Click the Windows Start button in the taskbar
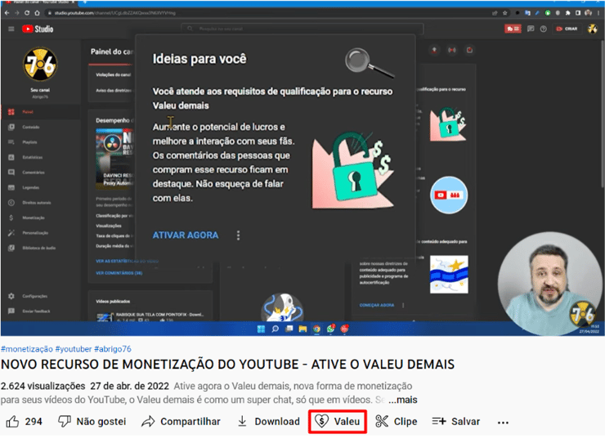Image resolution: width=605 pixels, height=439 pixels. pos(262,329)
